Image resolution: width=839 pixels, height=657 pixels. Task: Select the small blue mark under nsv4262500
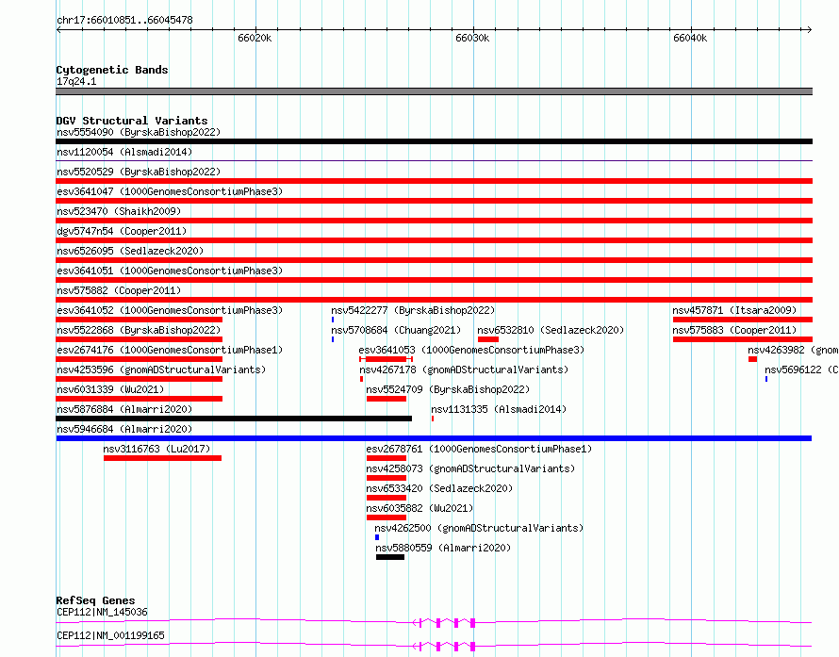tap(377, 537)
